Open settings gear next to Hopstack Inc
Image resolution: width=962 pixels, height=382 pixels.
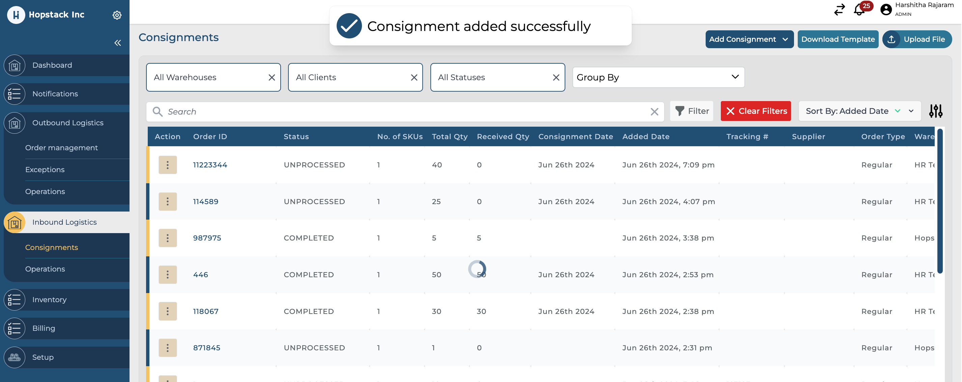[x=117, y=15]
